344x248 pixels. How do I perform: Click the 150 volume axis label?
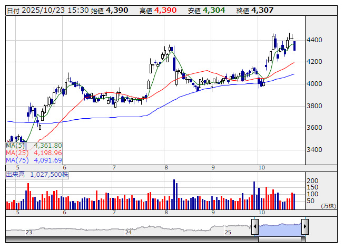pos(312,187)
